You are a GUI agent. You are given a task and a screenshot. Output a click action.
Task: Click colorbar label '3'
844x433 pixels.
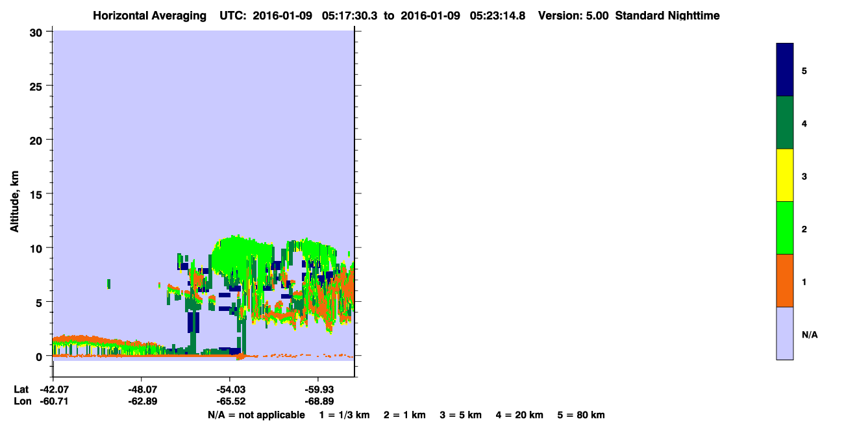[804, 176]
